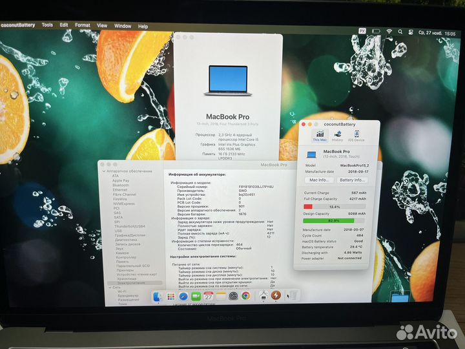465x349 pixels.
Task: Open the Tools menu
Action: tap(47, 25)
